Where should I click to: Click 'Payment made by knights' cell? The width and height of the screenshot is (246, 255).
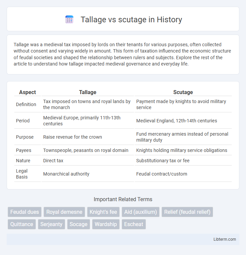(183, 104)
